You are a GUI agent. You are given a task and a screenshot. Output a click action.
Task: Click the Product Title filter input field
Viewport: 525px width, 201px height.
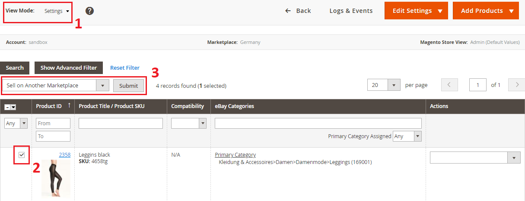point(121,124)
